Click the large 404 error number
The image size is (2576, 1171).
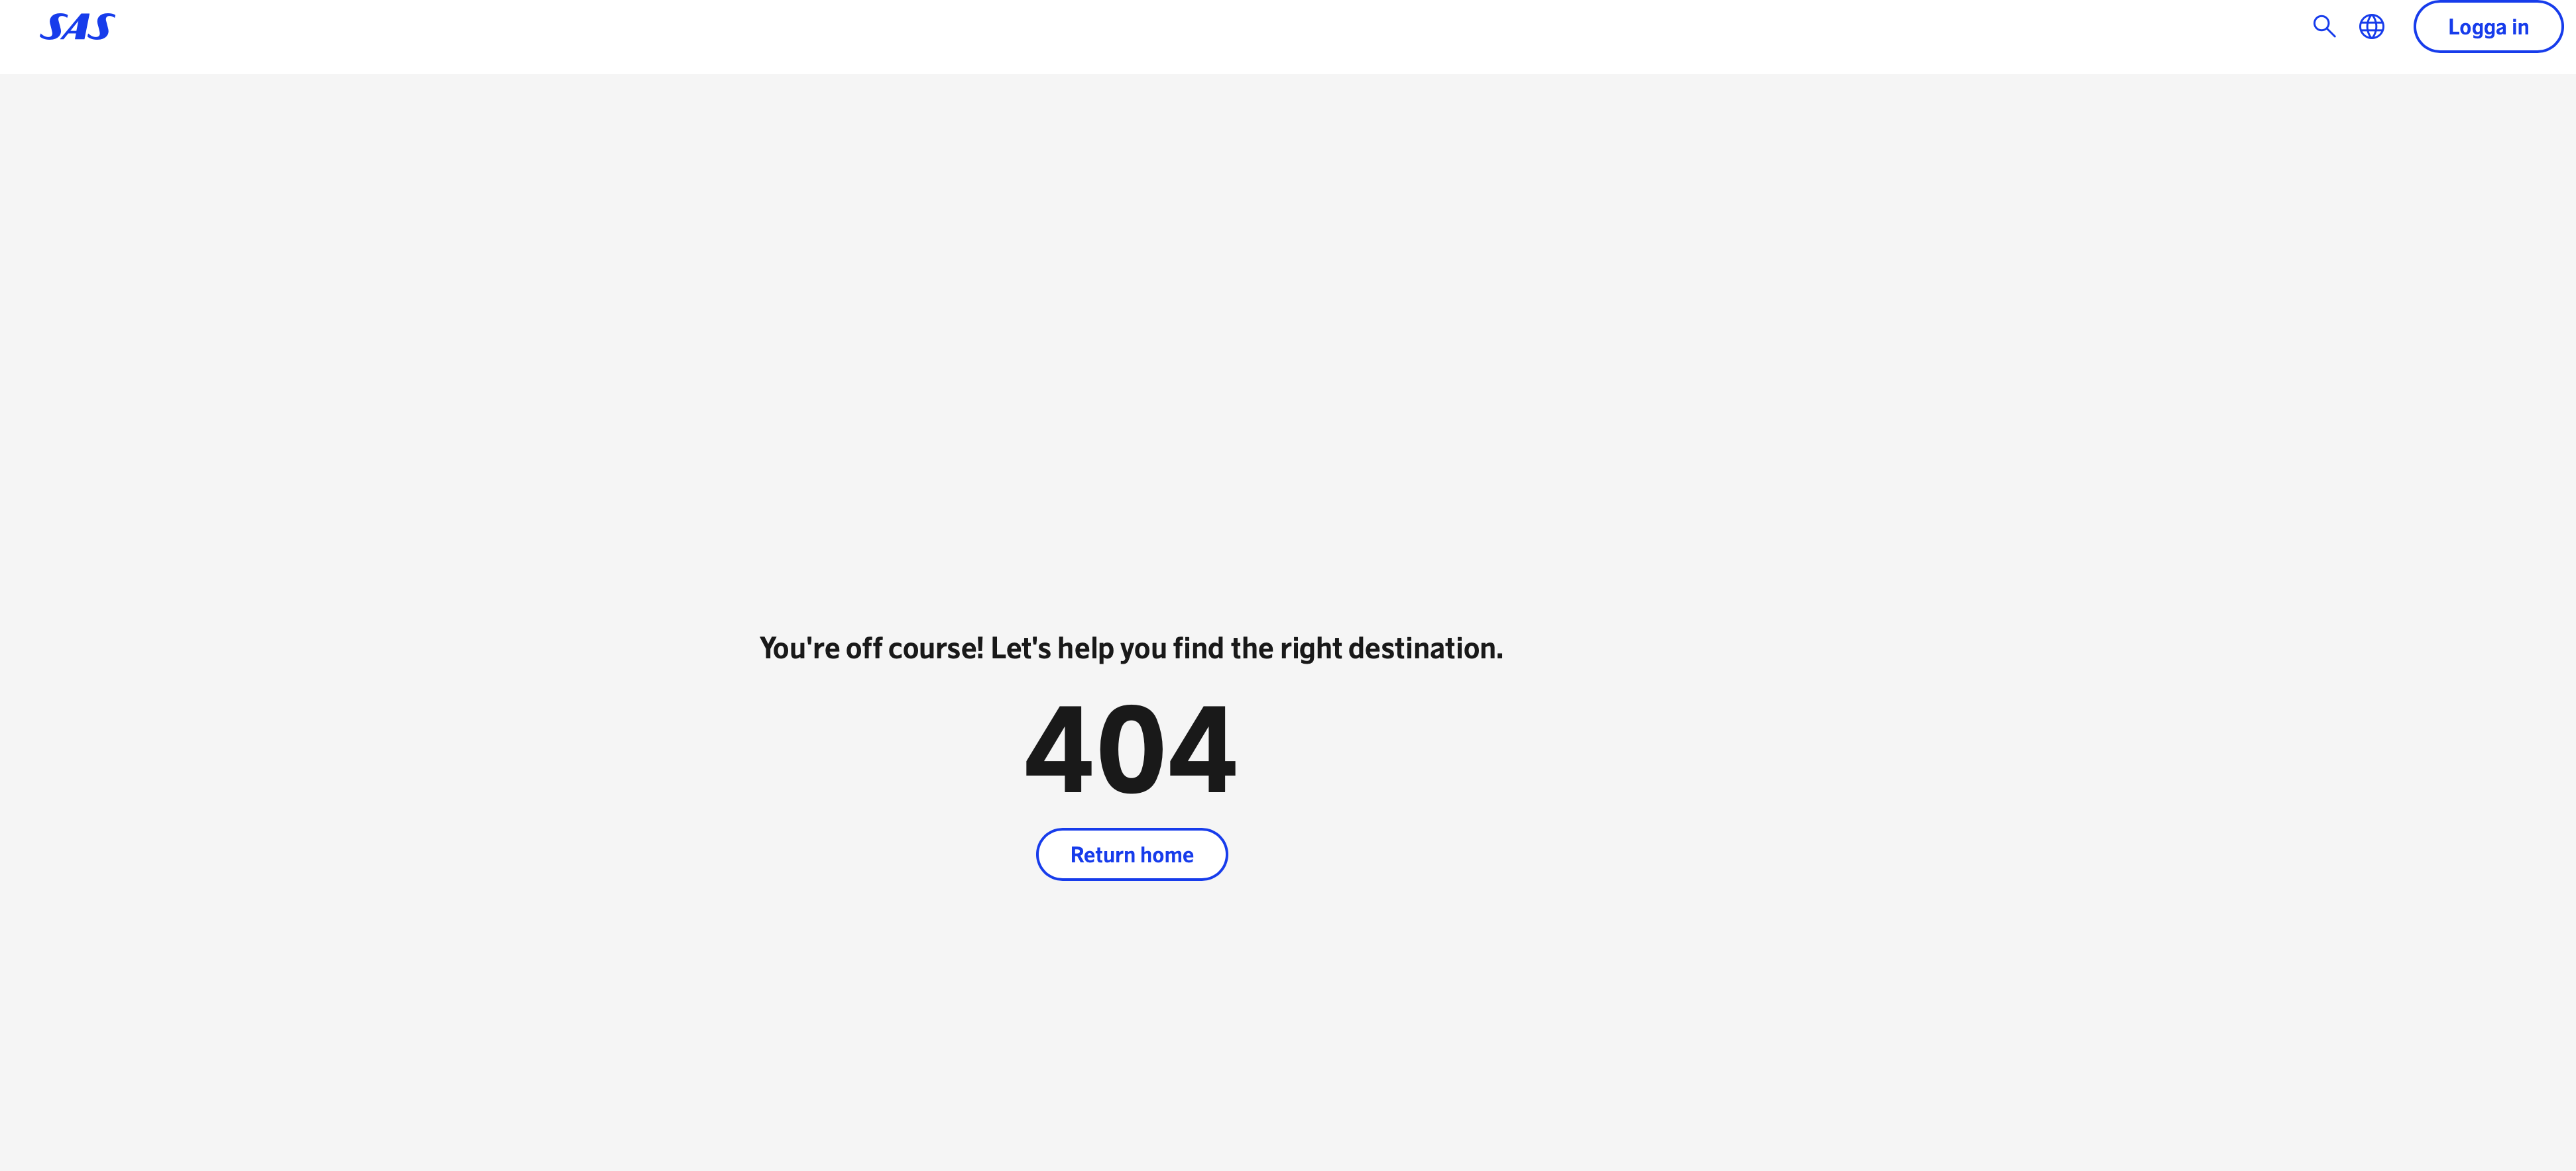[x=1131, y=748]
